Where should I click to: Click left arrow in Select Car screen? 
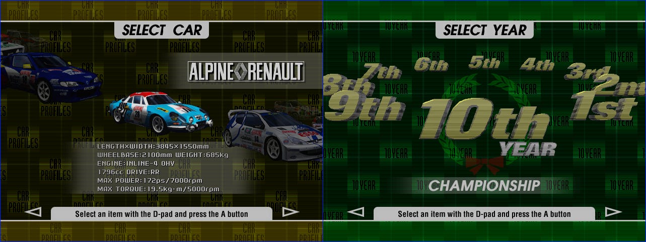33,212
